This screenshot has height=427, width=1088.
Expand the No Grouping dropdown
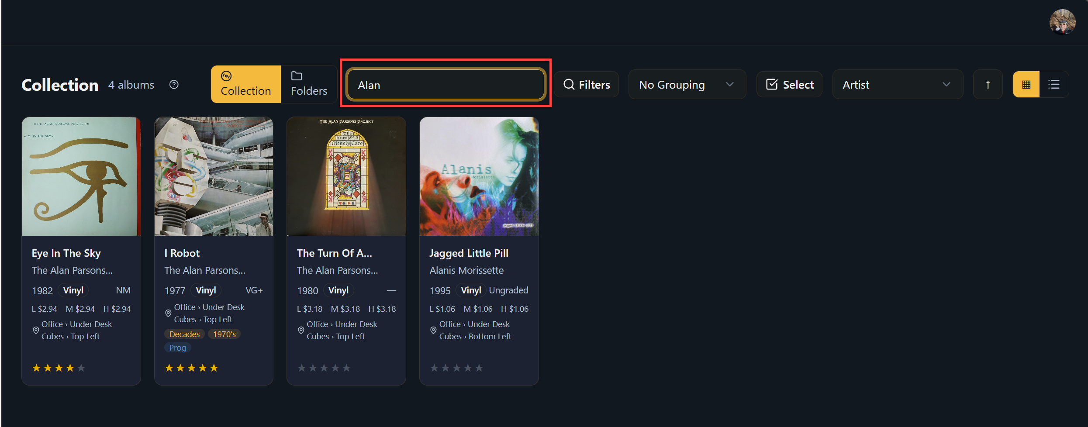pos(687,85)
